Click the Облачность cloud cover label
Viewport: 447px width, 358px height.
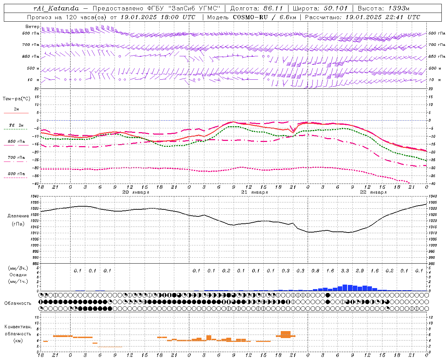18,303
